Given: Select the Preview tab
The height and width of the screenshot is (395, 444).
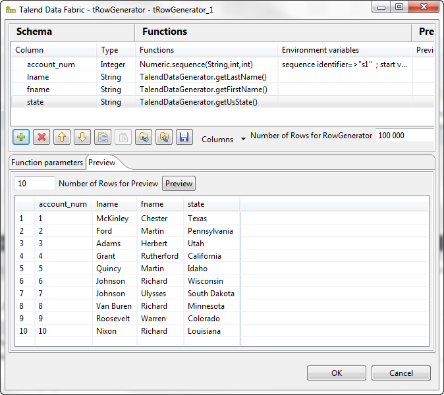Looking at the screenshot, I should coord(102,163).
